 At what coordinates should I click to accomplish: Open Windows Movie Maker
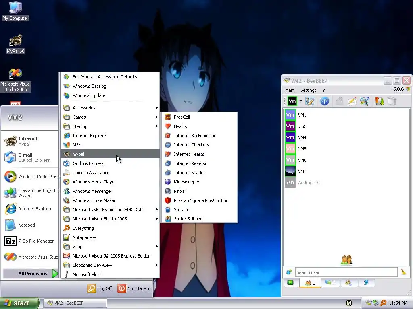[110, 200]
